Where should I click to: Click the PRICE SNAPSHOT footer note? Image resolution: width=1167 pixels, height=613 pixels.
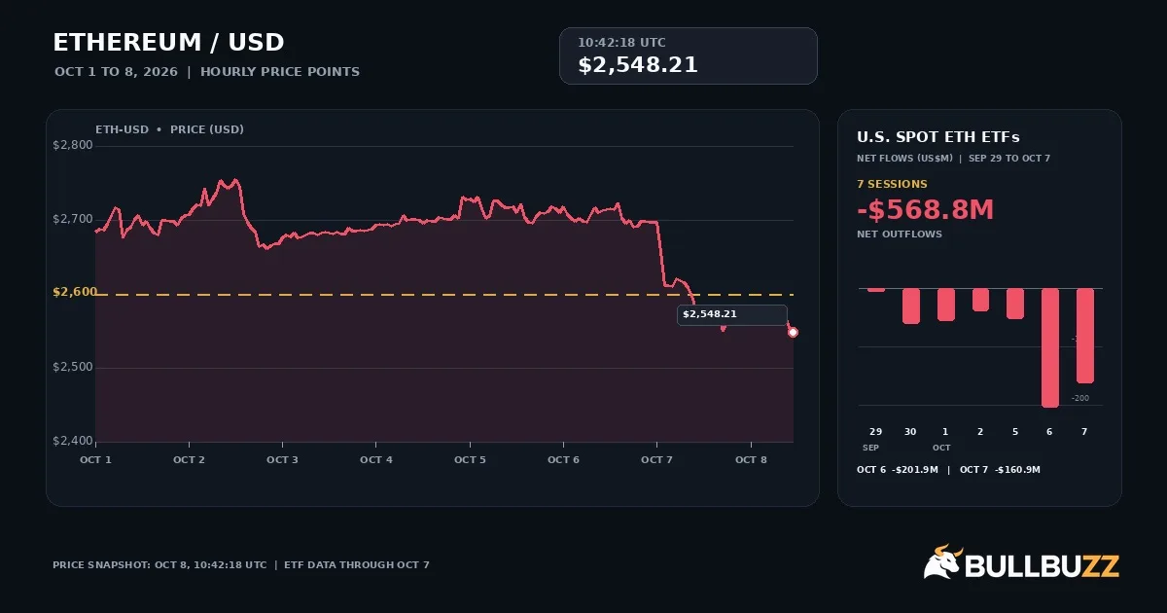click(240, 565)
